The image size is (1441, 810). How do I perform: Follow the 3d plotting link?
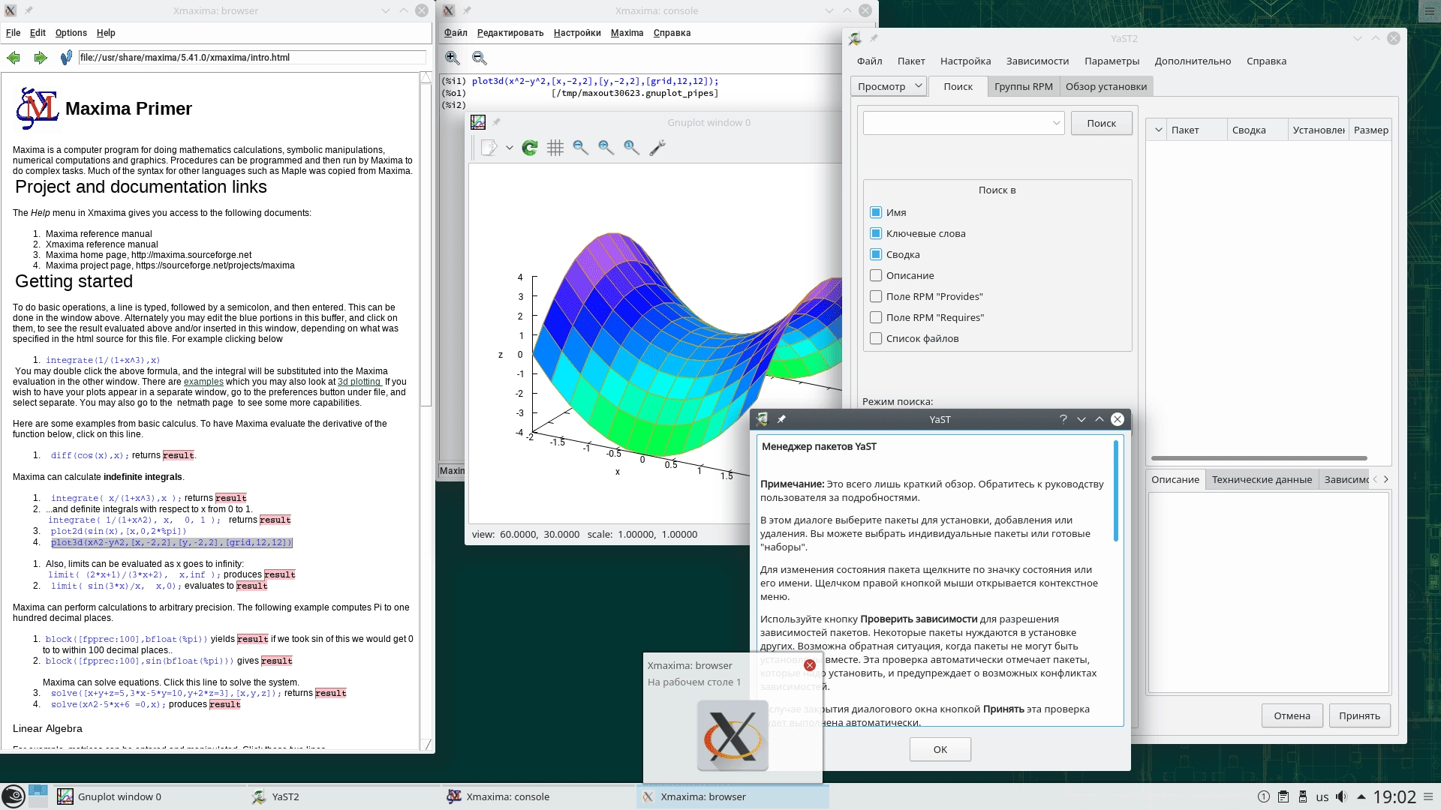[x=359, y=382]
